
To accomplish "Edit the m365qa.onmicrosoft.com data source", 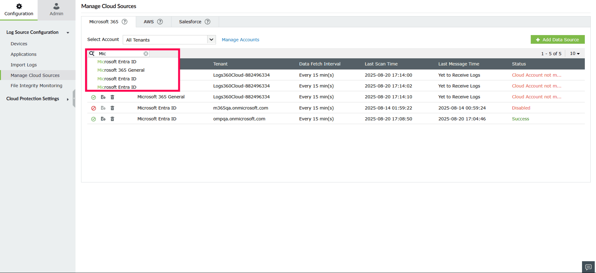I will 103,108.
